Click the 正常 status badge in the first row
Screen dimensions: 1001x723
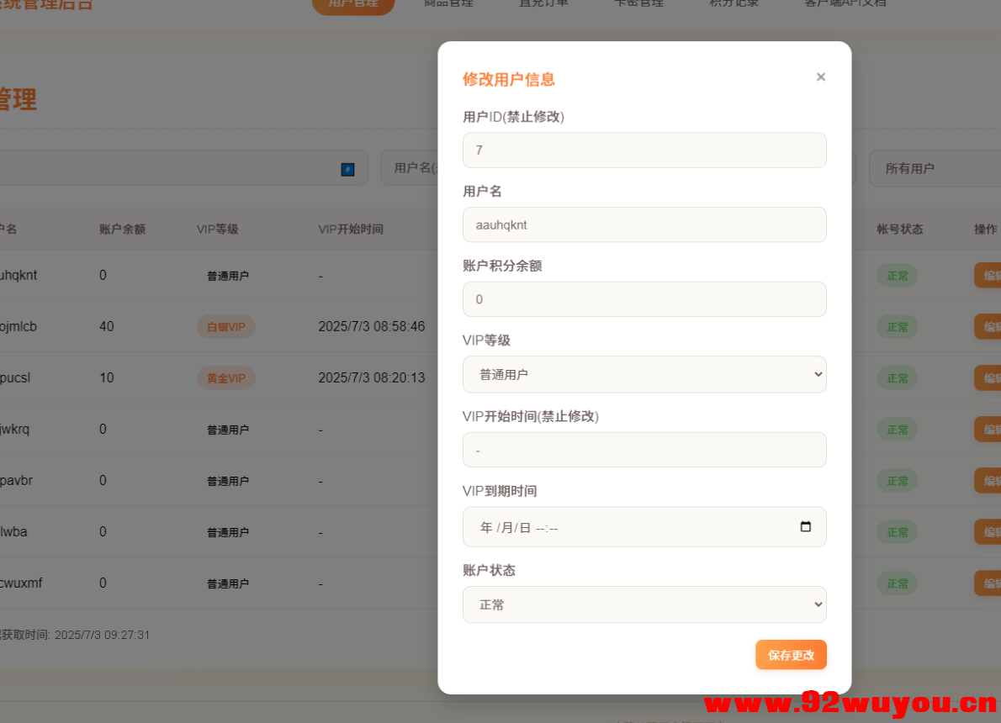897,275
